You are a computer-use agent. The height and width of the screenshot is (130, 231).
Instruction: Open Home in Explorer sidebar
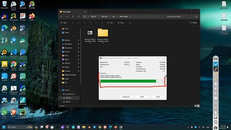(x=65, y=29)
